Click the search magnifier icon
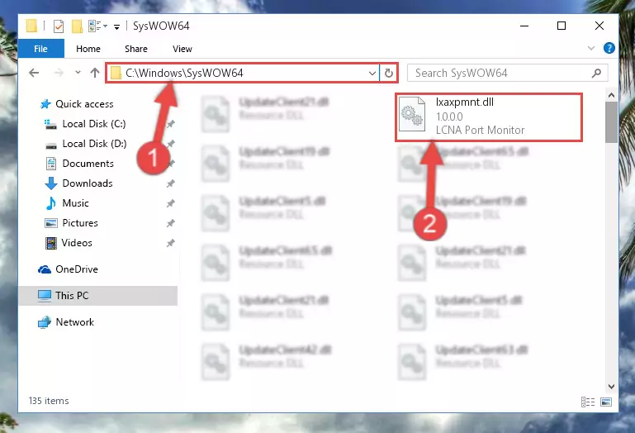635x433 pixels. (596, 73)
